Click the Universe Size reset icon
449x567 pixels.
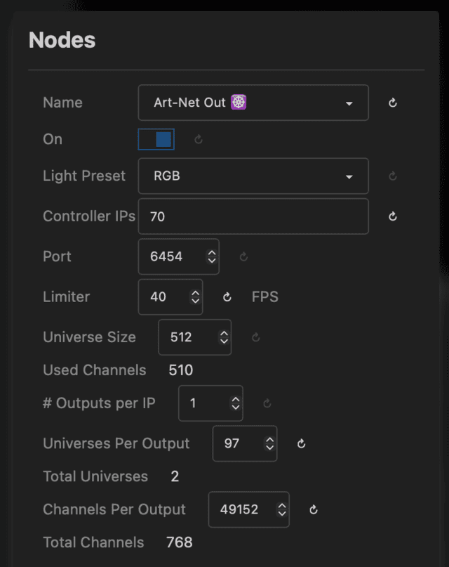pyautogui.click(x=255, y=338)
